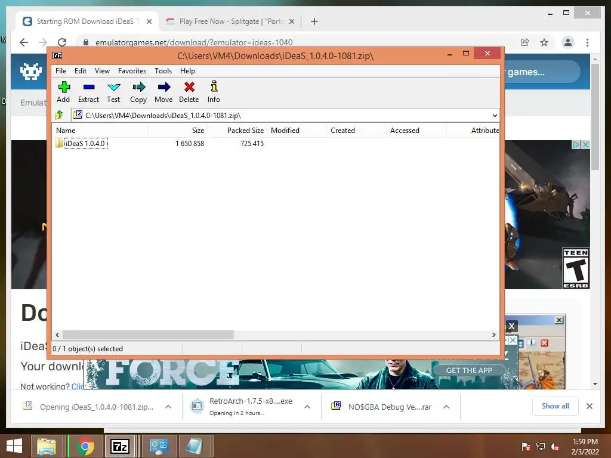611x458 pixels.
Task: Click the Add button in 7-Zip toolbar
Action: [63, 92]
